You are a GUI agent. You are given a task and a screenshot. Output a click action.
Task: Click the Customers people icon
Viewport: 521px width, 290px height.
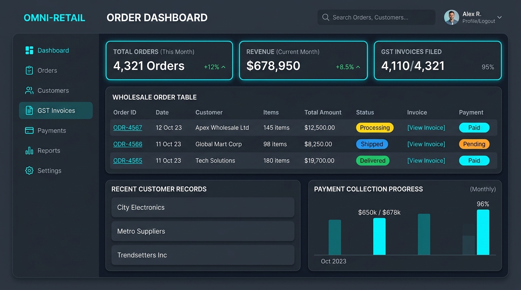[29, 90]
